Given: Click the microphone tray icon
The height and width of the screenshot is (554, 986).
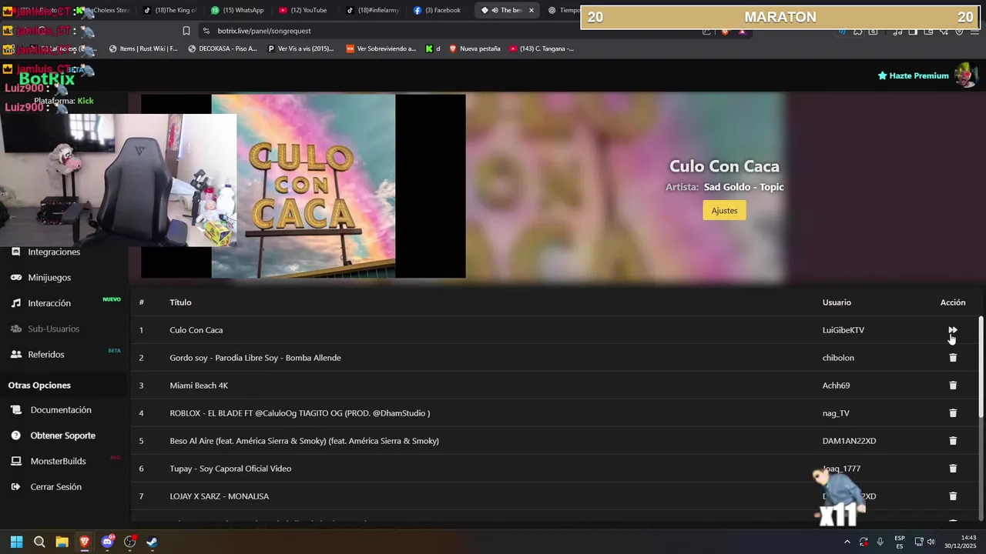Looking at the screenshot, I should [x=880, y=542].
